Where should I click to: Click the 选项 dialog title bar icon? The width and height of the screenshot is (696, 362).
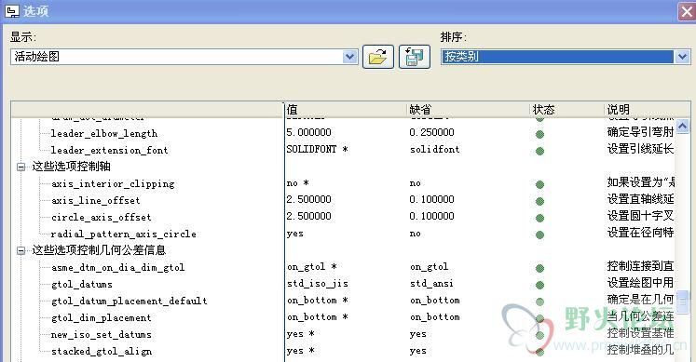coord(12,10)
